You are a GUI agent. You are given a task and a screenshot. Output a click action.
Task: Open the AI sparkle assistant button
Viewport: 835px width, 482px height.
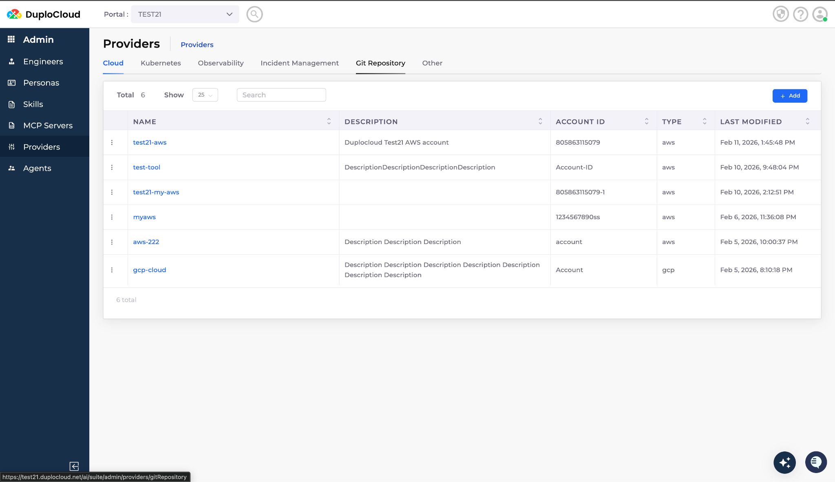pos(784,462)
